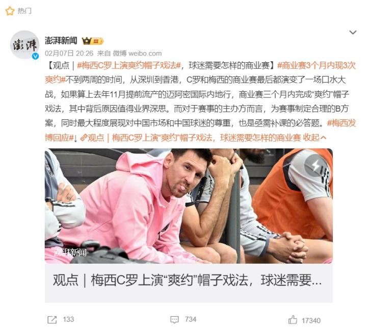Open the Messi article photo thumbnail
367x330 pixels.
pyautogui.click(x=189, y=206)
